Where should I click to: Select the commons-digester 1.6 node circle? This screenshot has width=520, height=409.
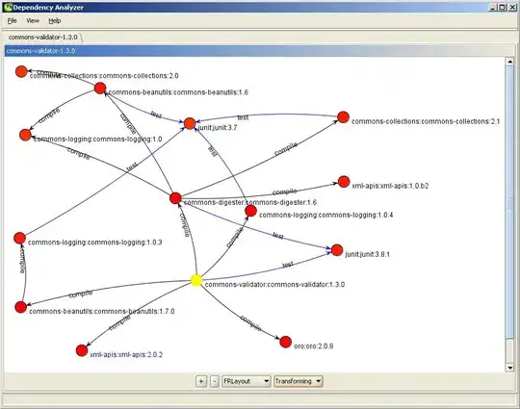tap(175, 198)
